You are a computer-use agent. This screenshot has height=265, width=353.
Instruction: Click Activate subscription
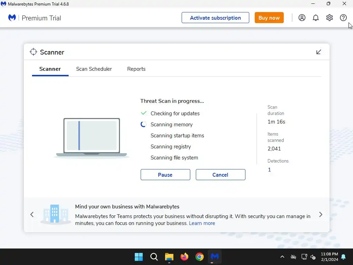[x=215, y=18]
